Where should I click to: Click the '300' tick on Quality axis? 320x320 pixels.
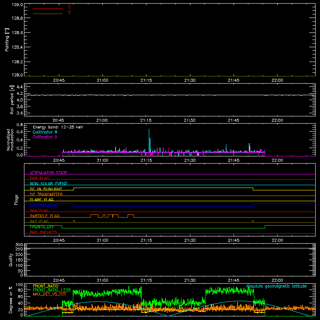(19, 245)
